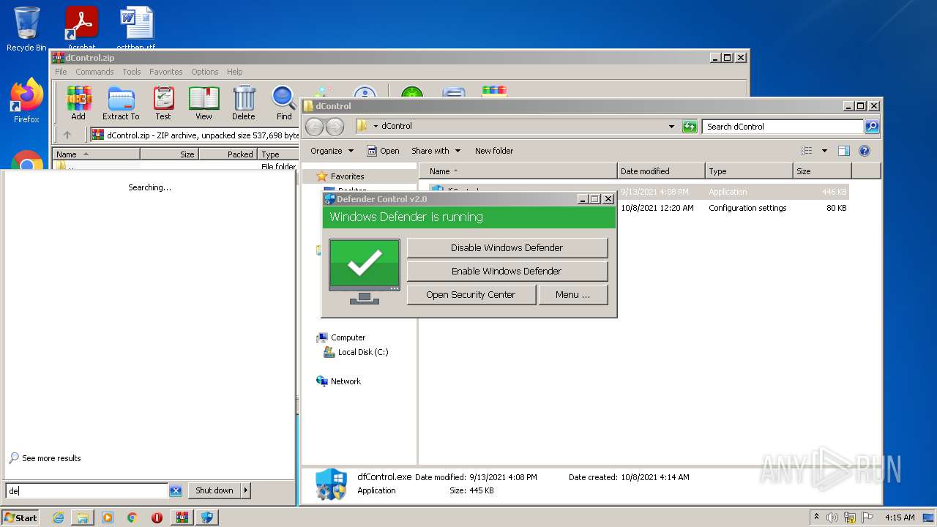Go up one folder in WinRAR
The height and width of the screenshot is (527, 937).
tap(67, 135)
